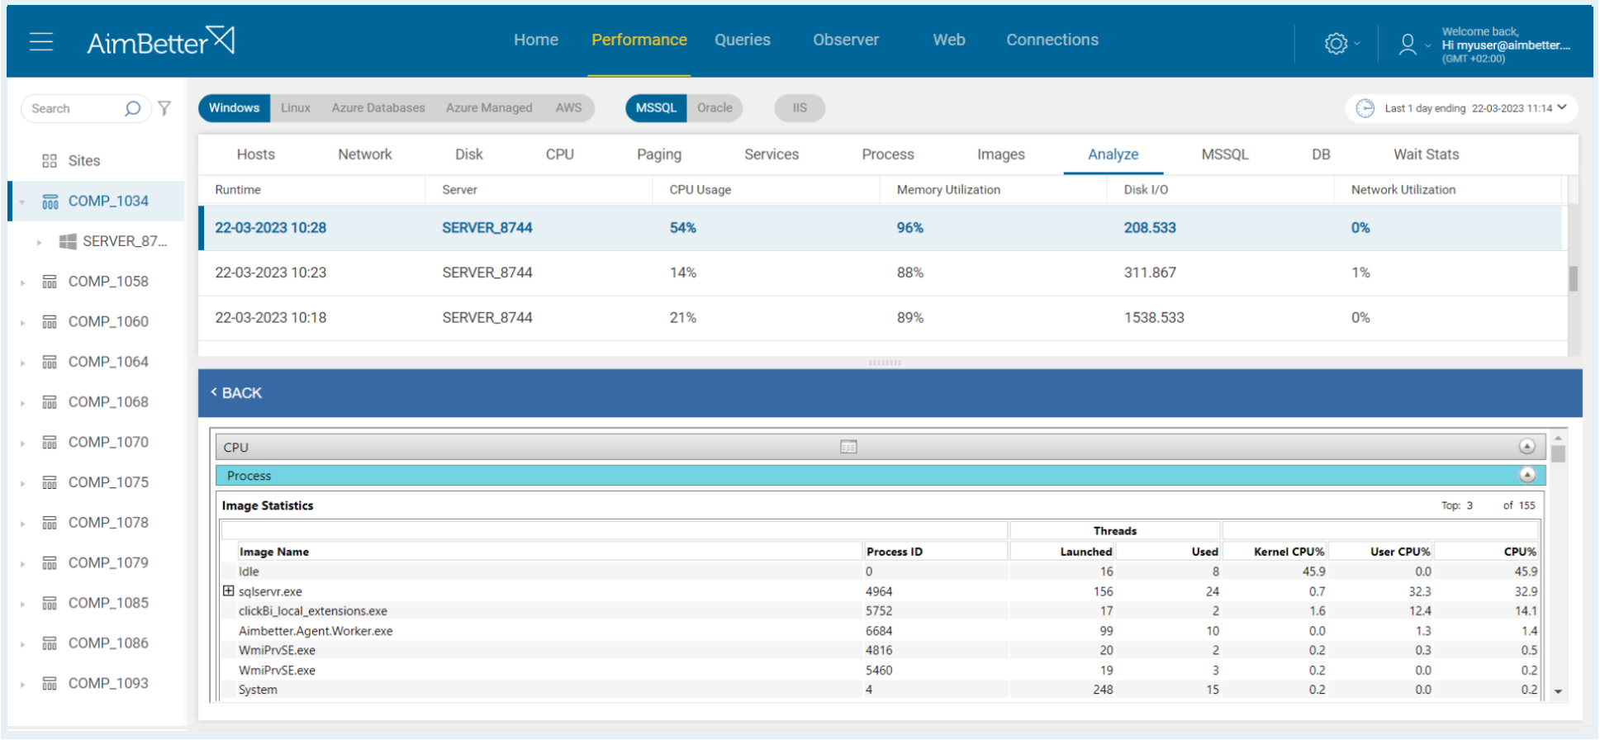Image resolution: width=1600 pixels, height=740 pixels.
Task: Select the Oracle database toggle
Action: tap(715, 108)
